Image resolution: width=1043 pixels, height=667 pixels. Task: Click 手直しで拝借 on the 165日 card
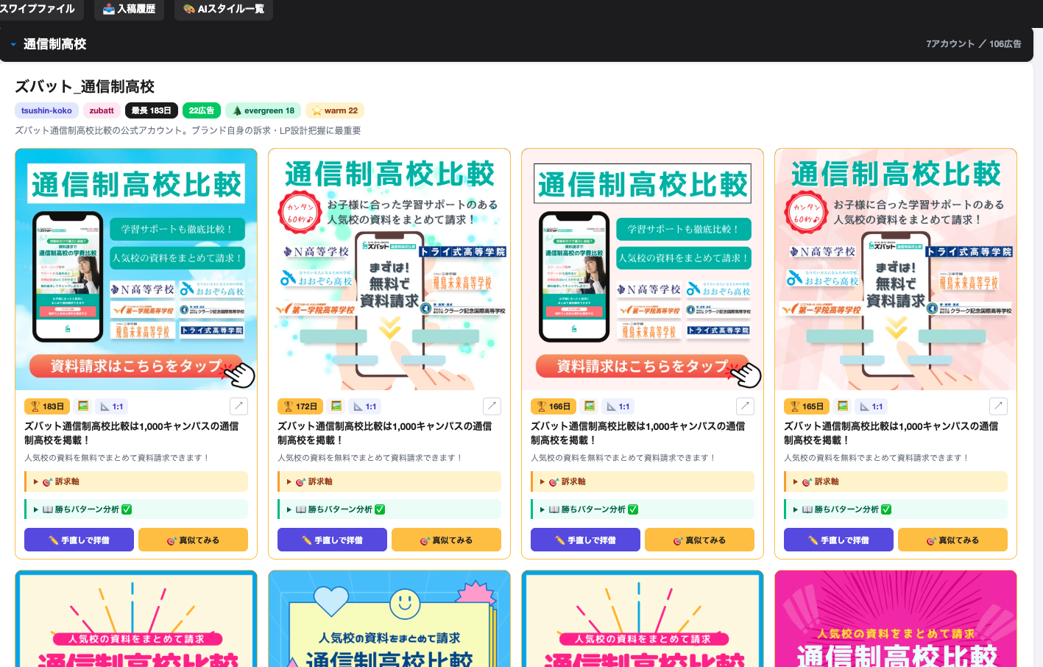[x=838, y=540]
